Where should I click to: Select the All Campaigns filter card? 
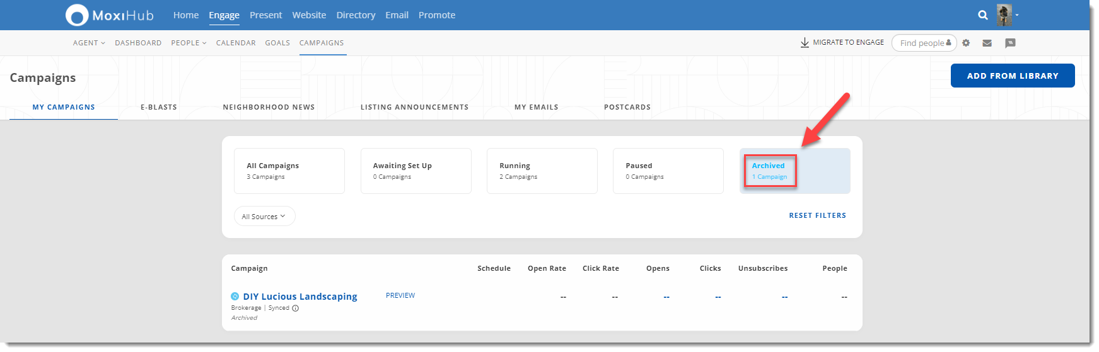coord(289,171)
